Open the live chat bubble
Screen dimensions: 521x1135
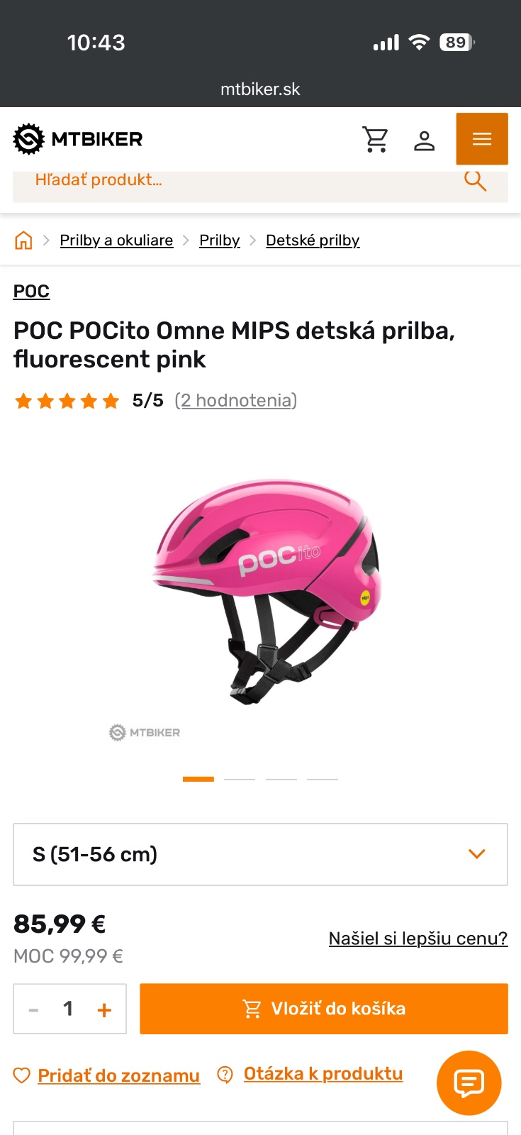(469, 1083)
